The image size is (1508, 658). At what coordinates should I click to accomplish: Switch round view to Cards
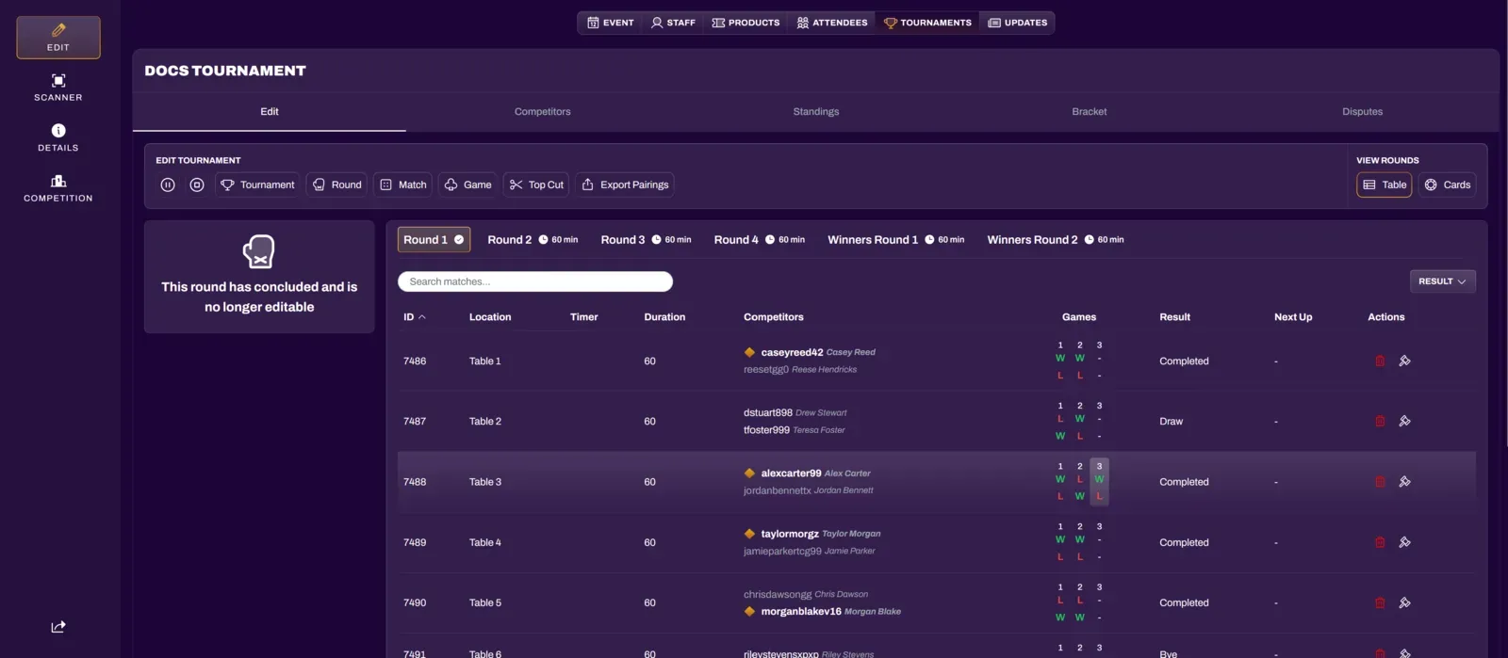click(x=1447, y=185)
